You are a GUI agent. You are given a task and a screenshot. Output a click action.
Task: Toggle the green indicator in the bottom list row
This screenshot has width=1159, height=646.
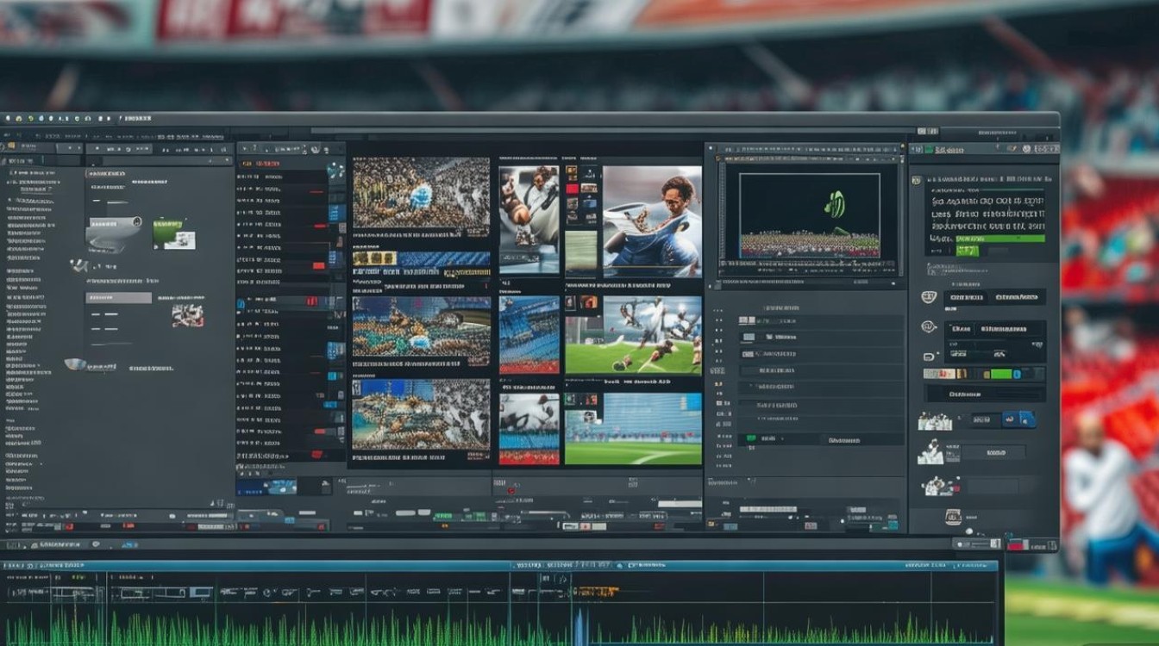point(750,438)
